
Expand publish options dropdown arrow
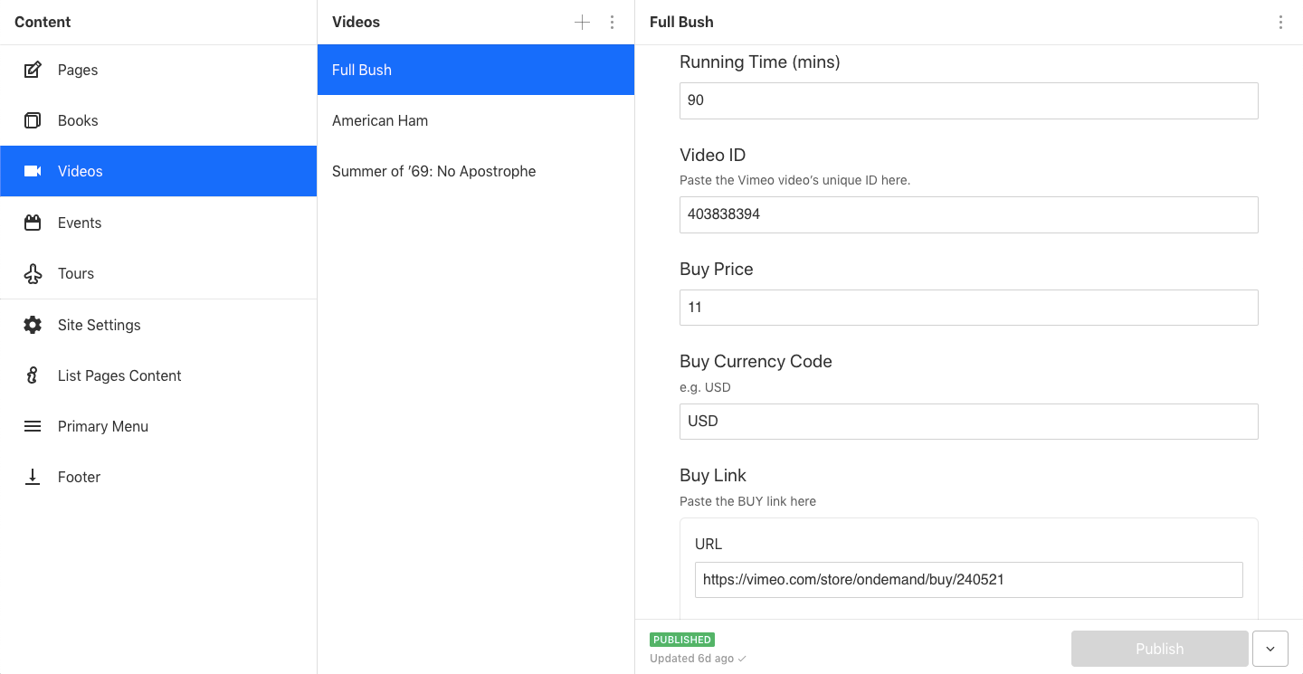coord(1270,649)
